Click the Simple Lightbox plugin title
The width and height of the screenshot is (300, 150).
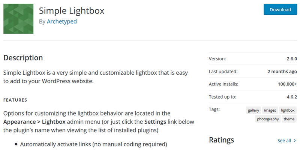(72, 10)
